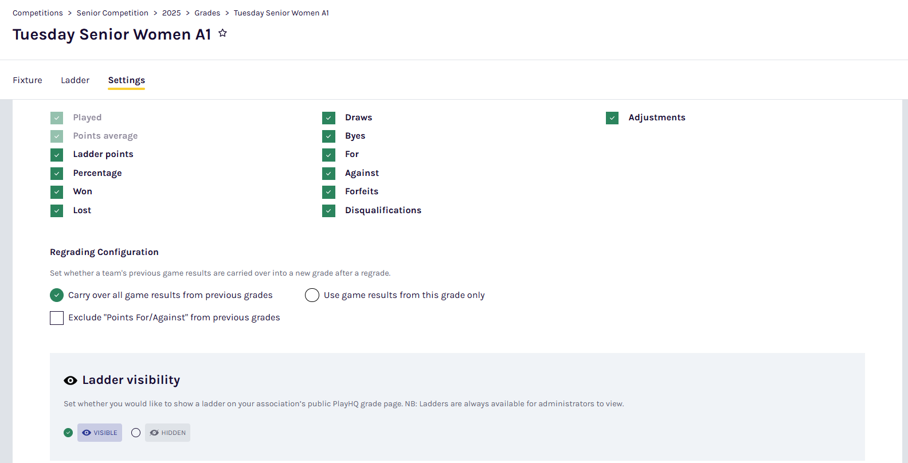Image resolution: width=908 pixels, height=463 pixels.
Task: Click the 2025 season breadcrumb
Action: pyautogui.click(x=171, y=13)
